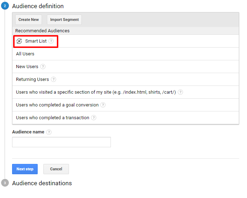Click the Import Segment button
247x198 pixels.
tap(64, 20)
